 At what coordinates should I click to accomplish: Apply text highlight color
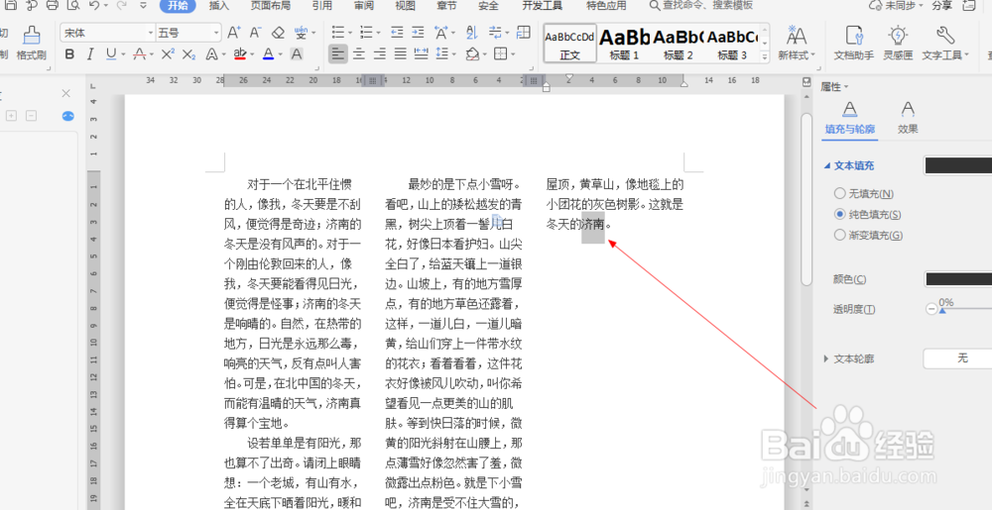coord(239,54)
